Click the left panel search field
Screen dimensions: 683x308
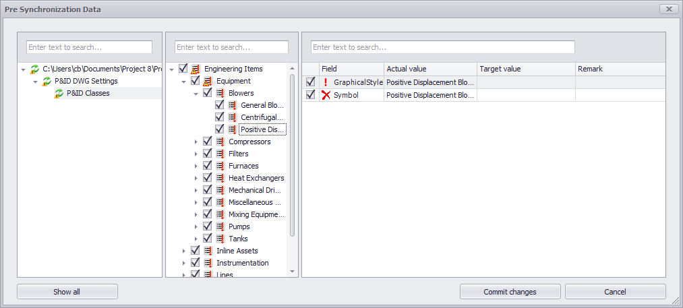(89, 47)
